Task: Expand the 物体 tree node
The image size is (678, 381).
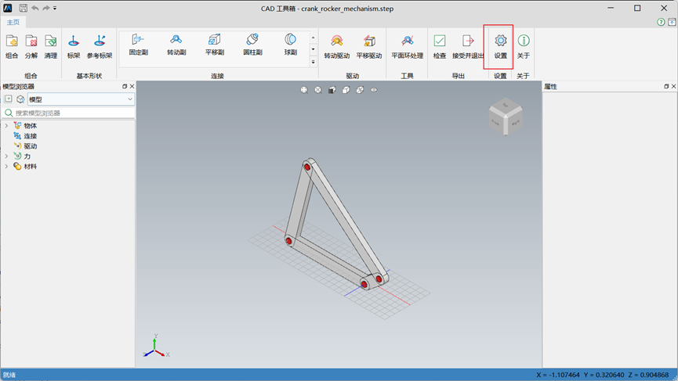Action: click(6, 125)
